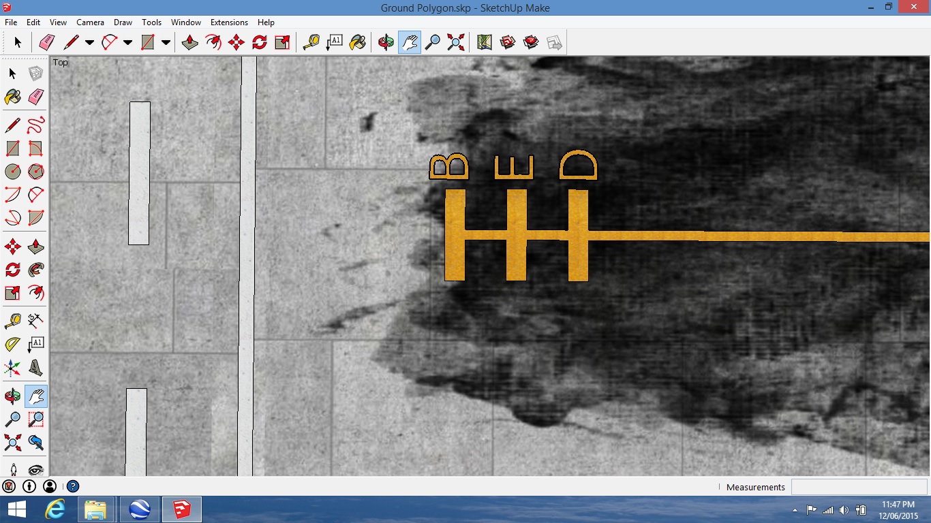The height and width of the screenshot is (523, 931).
Task: Choose the Follow Me tool
Action: [x=36, y=270]
